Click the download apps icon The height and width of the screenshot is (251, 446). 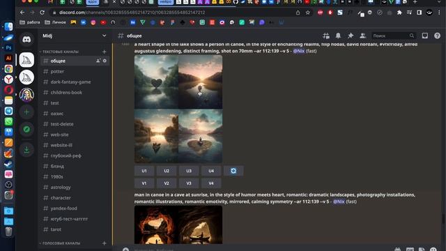(26, 150)
